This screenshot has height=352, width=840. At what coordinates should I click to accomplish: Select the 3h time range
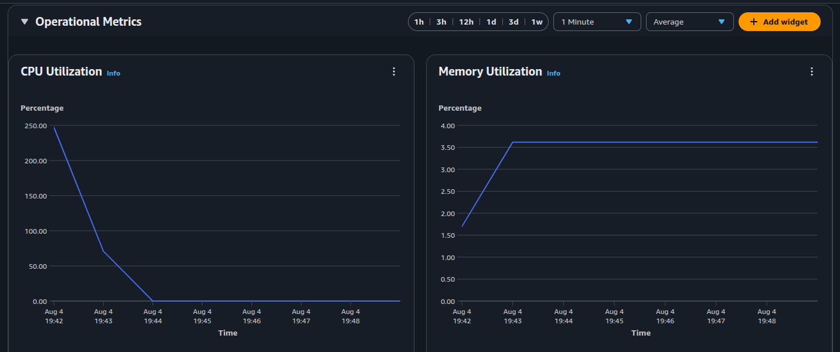441,22
